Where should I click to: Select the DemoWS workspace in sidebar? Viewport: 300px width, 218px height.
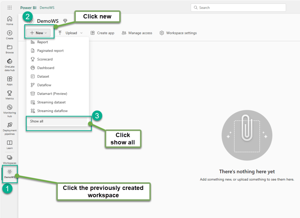pyautogui.click(x=10, y=174)
